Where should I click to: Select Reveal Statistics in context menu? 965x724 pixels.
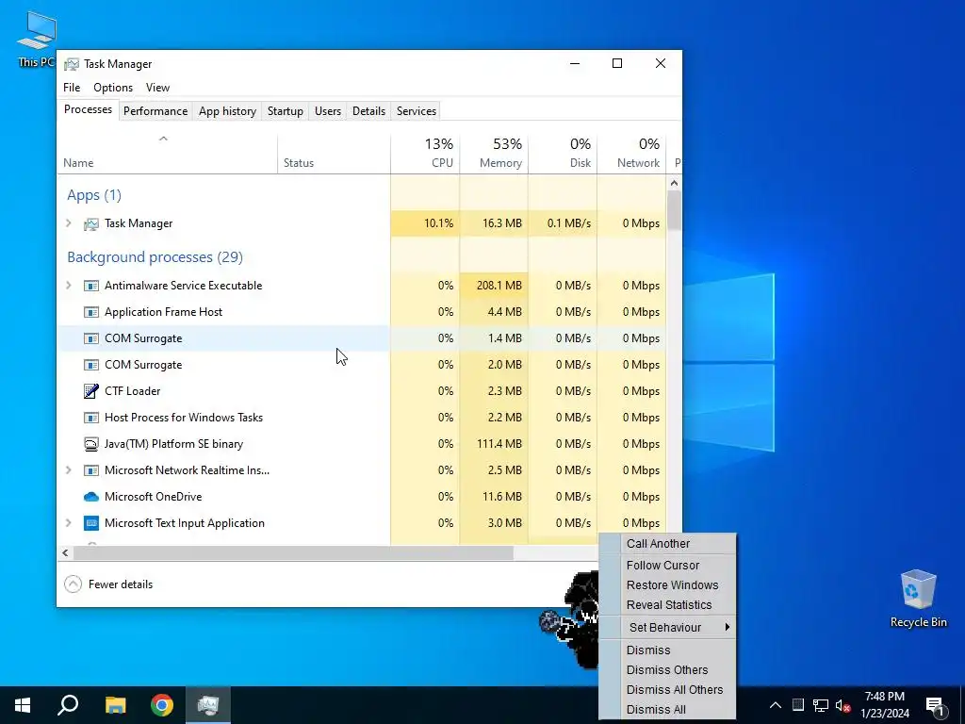tap(668, 604)
